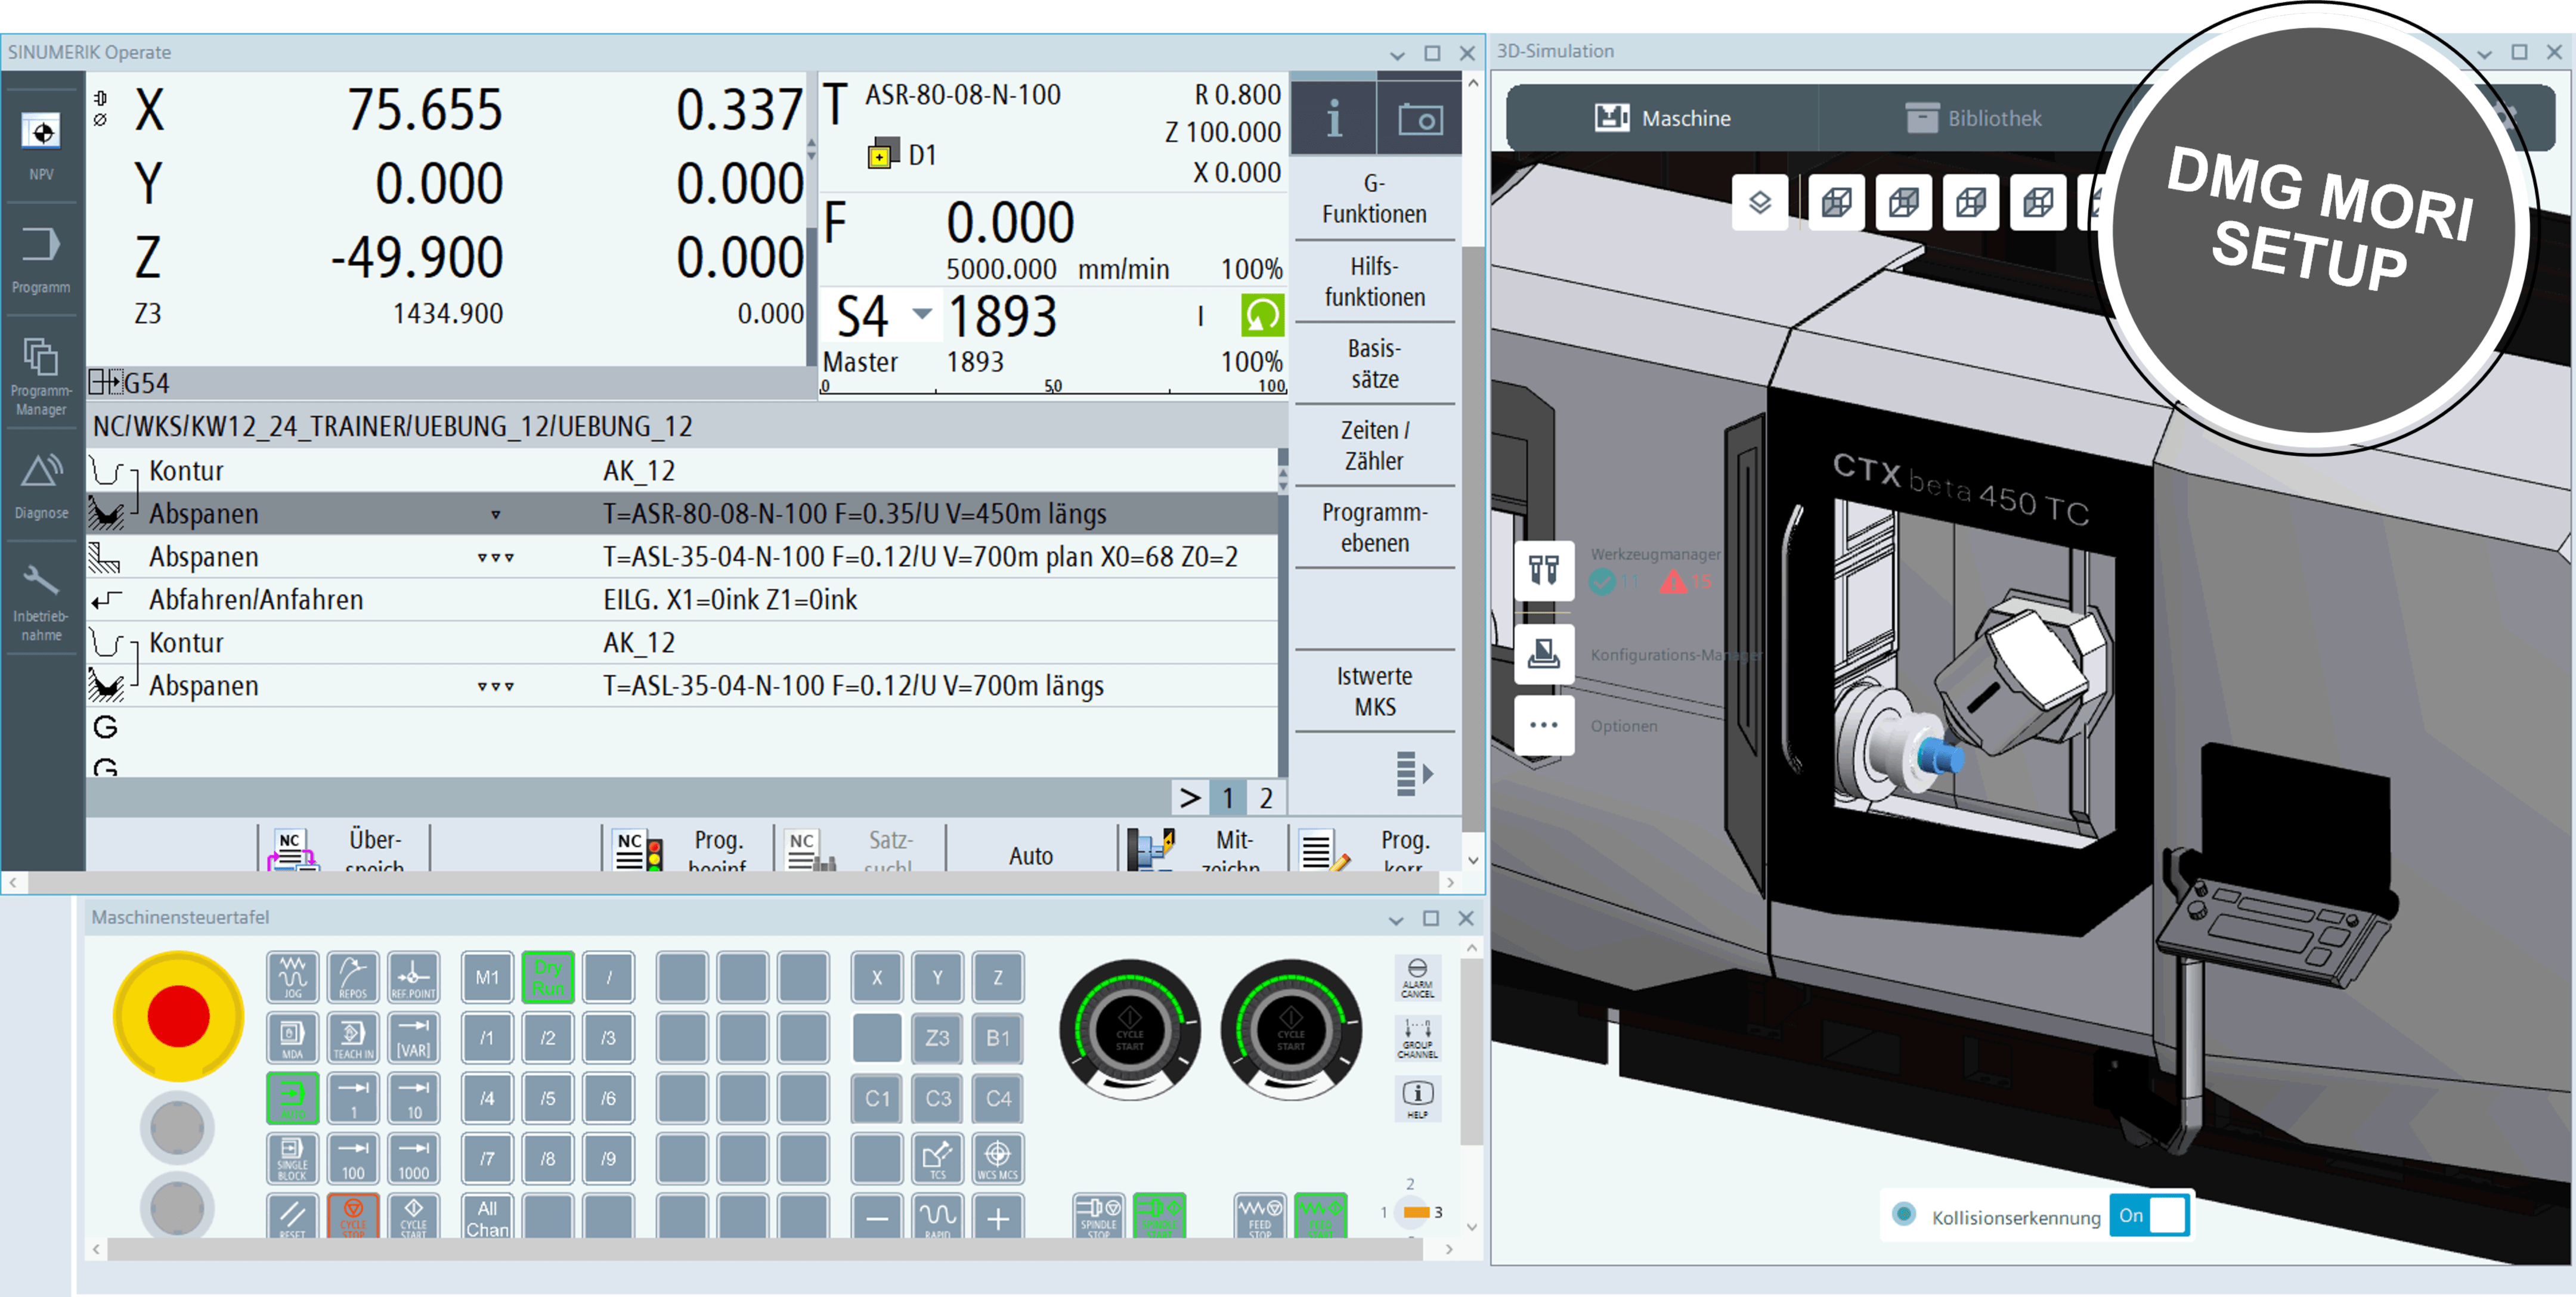The image size is (2576, 1297).
Task: Toggle the Dry Run key
Action: point(547,976)
